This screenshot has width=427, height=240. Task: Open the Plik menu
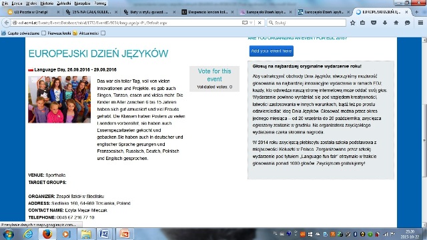pyautogui.click(x=5, y=3)
